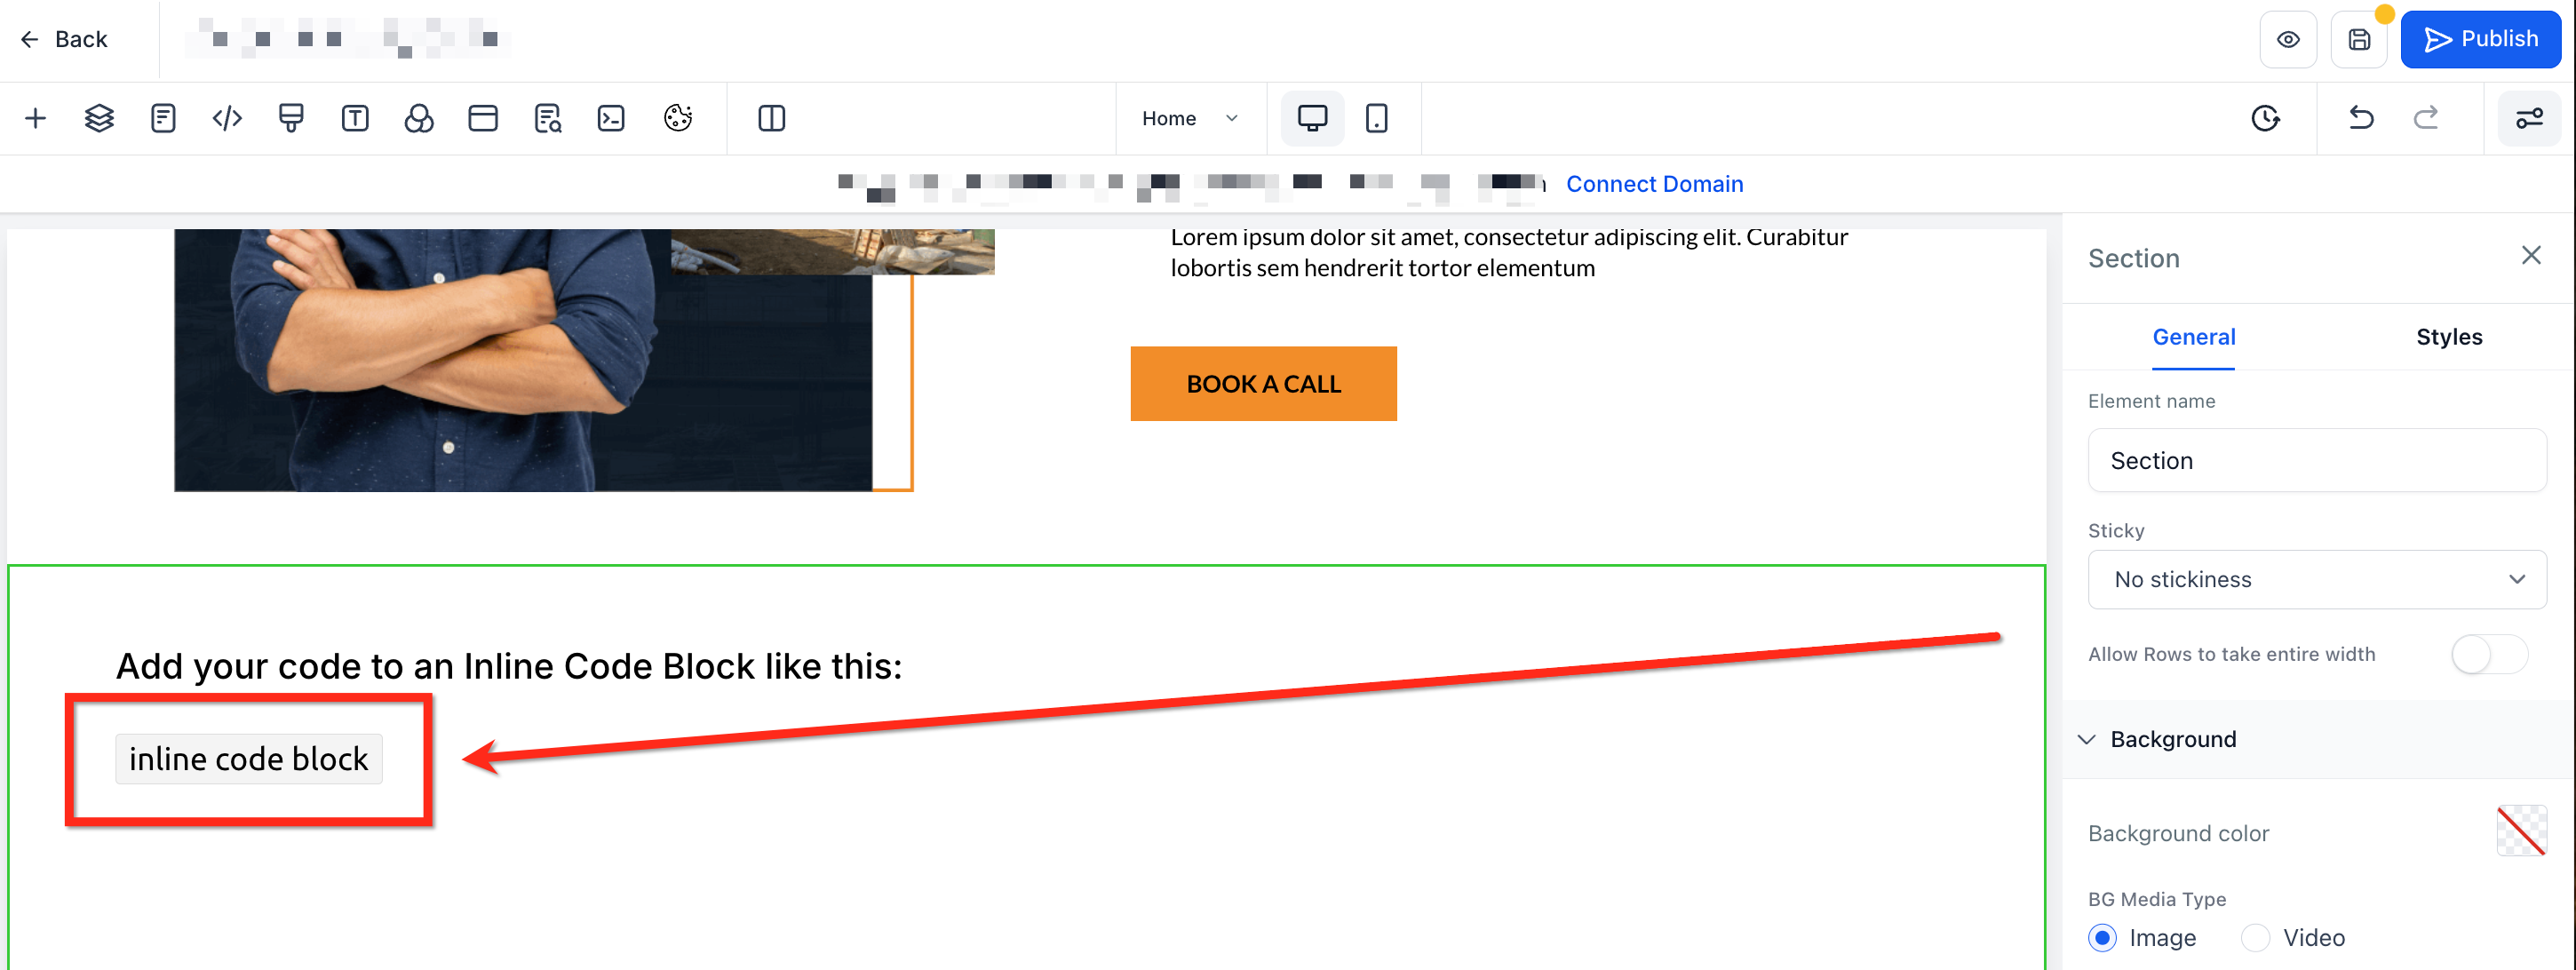Image resolution: width=2576 pixels, height=970 pixels.
Task: Toggle Allow Rows to take entire width
Action: 2488,655
